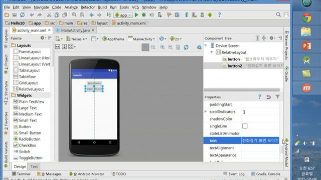Select the ToggleButton widget in the palette
The width and height of the screenshot is (321, 180).
tap(28, 158)
